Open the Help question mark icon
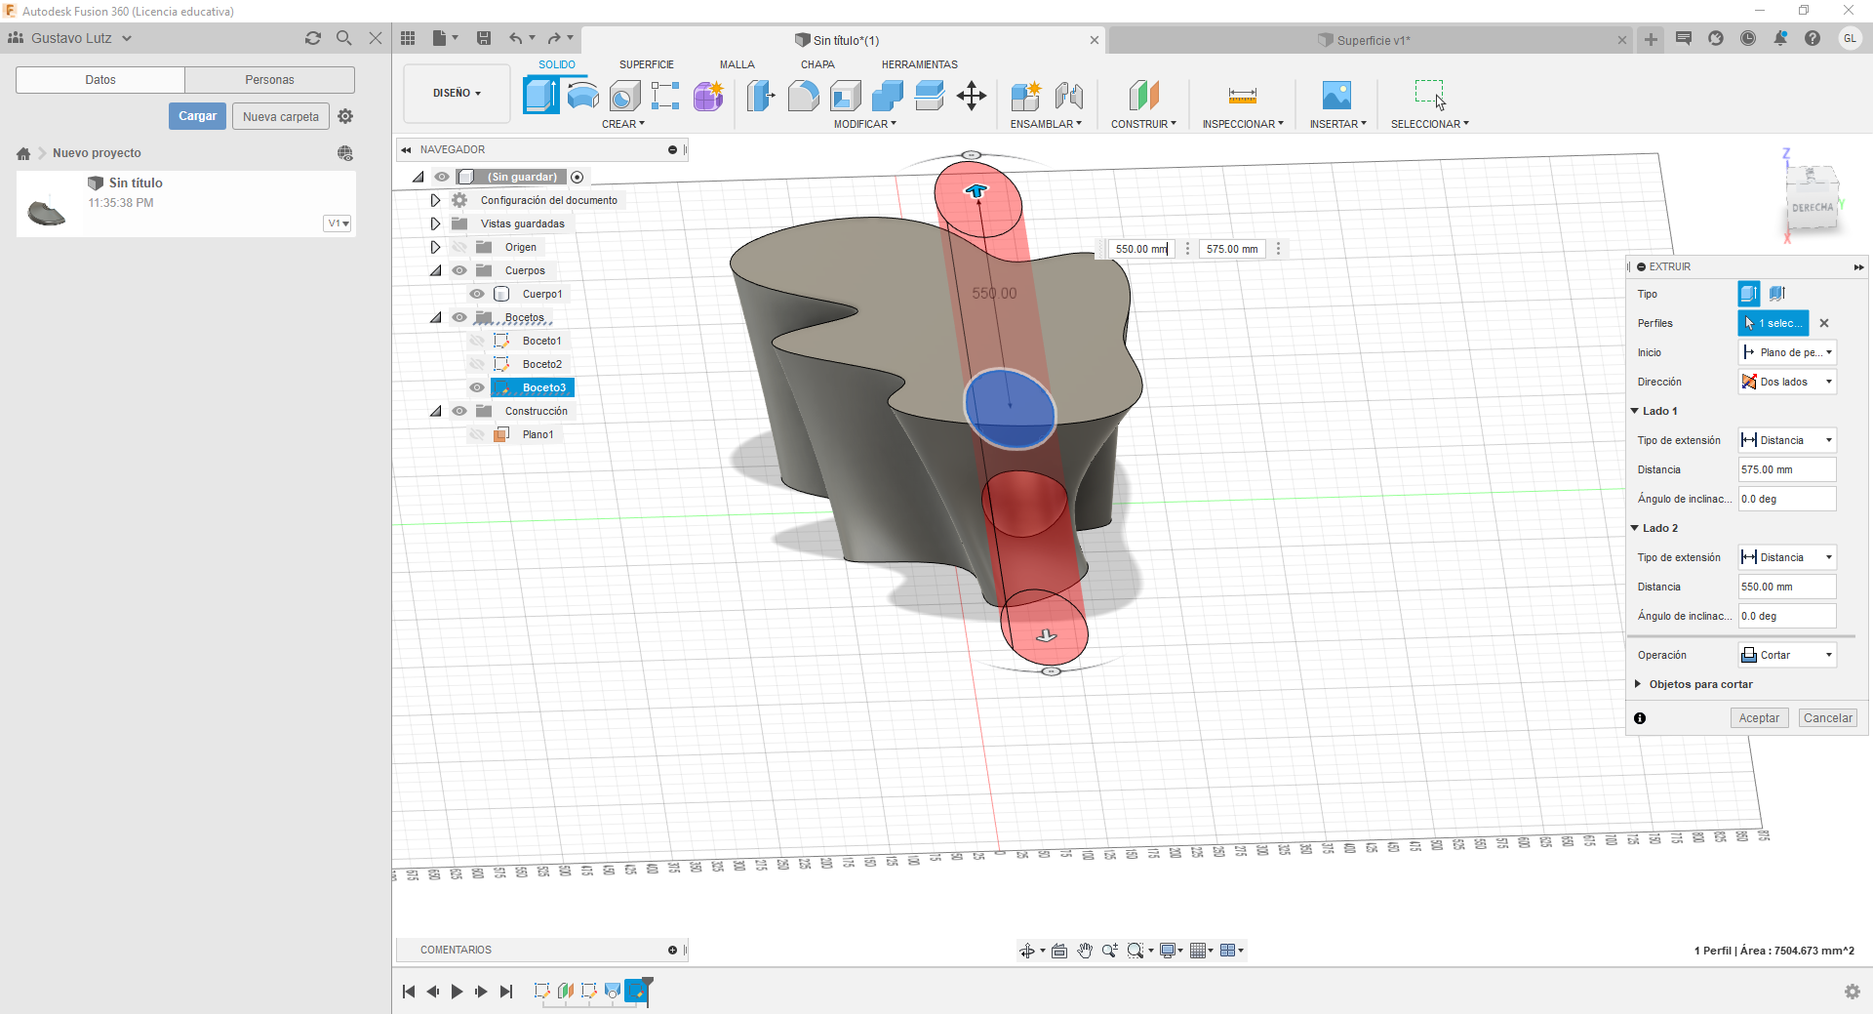This screenshot has height=1014, width=1873. [x=1813, y=38]
